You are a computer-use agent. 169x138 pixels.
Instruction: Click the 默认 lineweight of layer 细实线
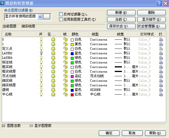pos(127,81)
